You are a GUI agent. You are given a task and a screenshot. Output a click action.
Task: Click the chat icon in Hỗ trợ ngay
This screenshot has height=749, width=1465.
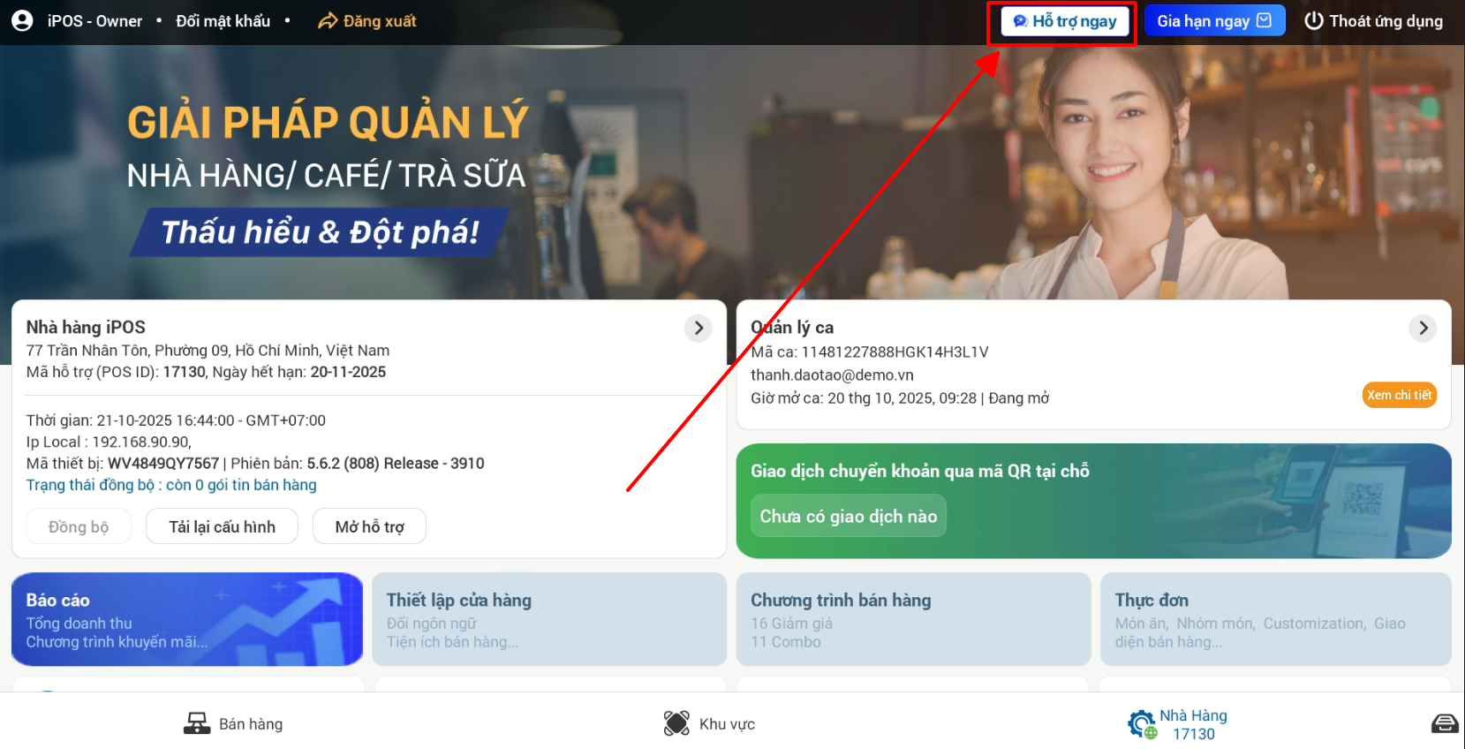coord(1020,21)
